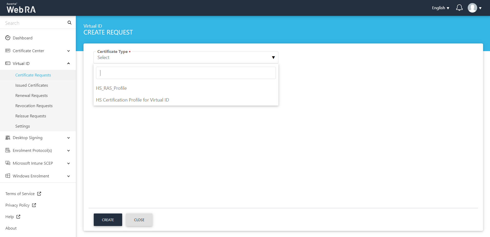
Task: Click the Enrolment Protocol(s) icon
Action: [8, 150]
